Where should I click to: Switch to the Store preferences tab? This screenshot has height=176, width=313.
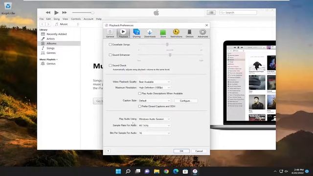tap(163, 33)
